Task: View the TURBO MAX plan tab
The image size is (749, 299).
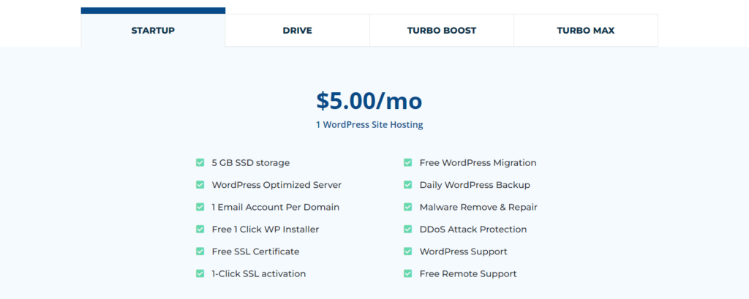Action: point(586,31)
